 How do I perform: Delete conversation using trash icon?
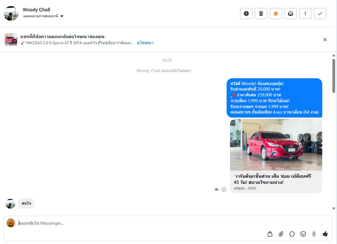(x=261, y=14)
